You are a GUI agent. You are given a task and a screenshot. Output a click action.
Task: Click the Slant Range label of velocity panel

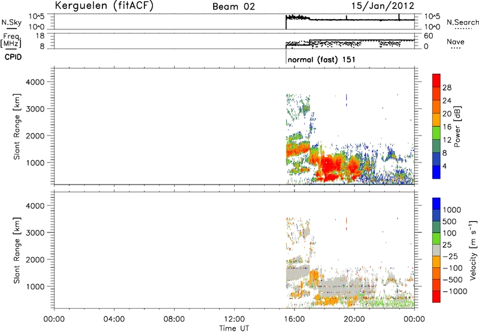(17, 250)
